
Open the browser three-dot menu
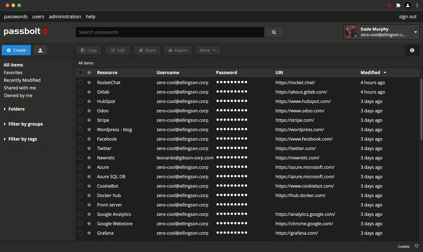coord(417,5)
